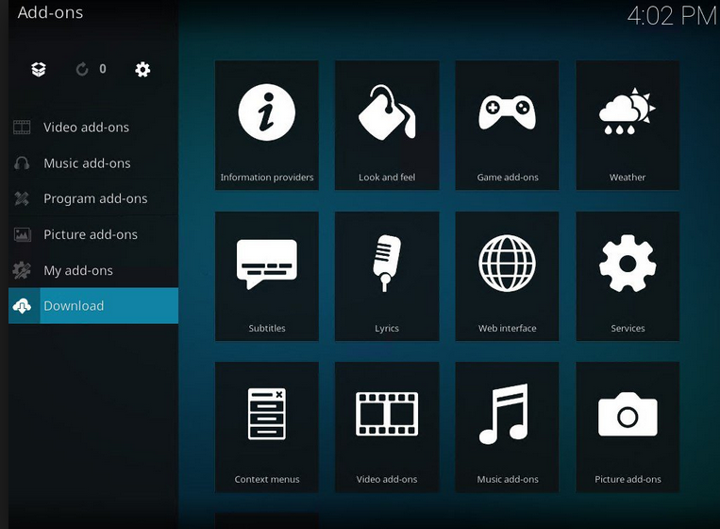This screenshot has height=529, width=720.
Task: Open the add-on browser box icon
Action: click(x=39, y=69)
